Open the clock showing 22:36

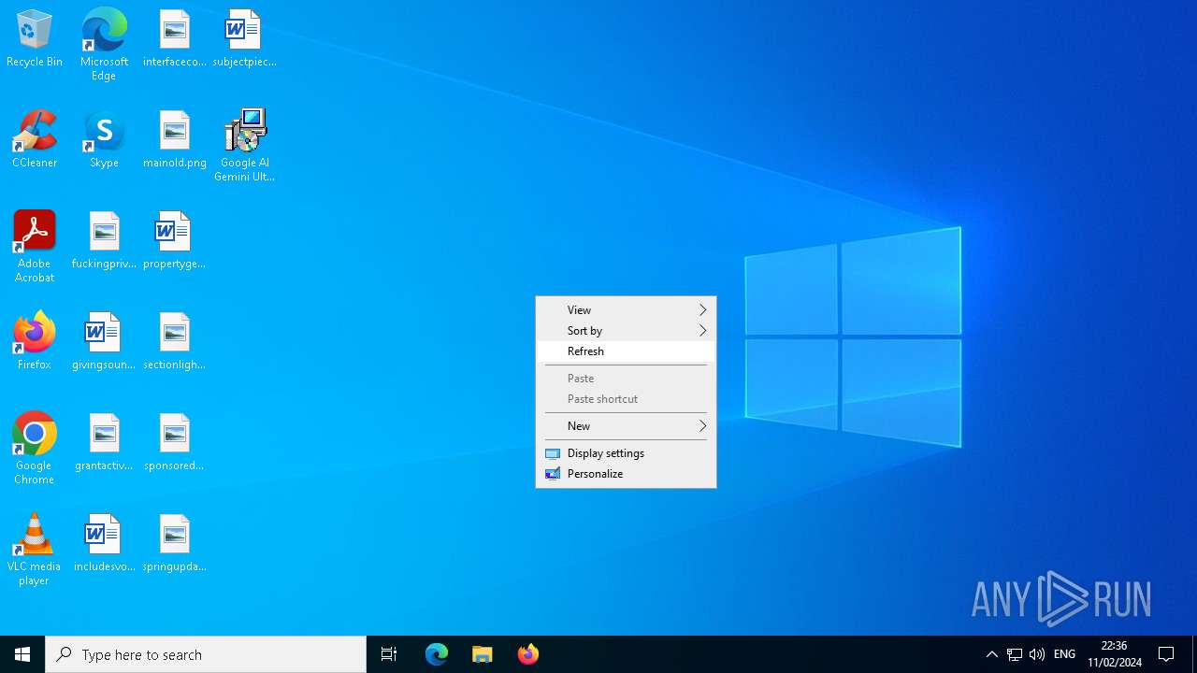tap(1114, 654)
